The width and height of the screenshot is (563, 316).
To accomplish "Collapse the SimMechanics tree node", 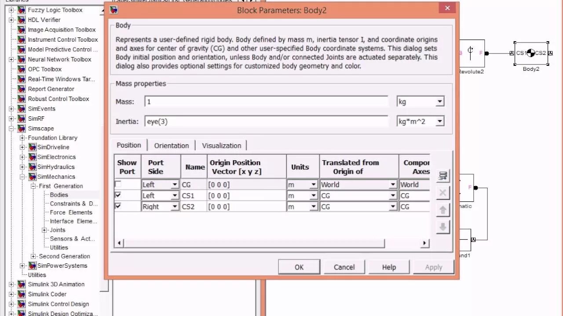I will click(22, 177).
